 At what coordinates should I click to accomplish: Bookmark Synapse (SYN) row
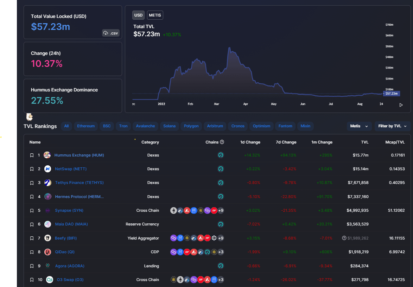(32, 210)
